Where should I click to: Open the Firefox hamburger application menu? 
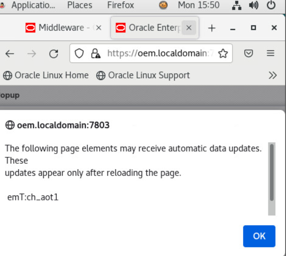coord(271,53)
